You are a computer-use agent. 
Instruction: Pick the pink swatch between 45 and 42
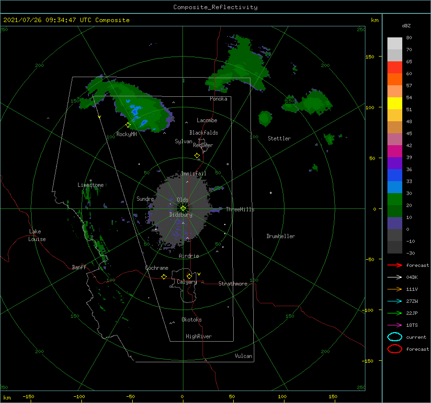click(395, 139)
